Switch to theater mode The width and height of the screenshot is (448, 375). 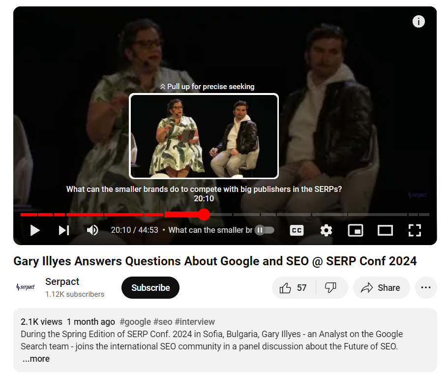pos(385,230)
